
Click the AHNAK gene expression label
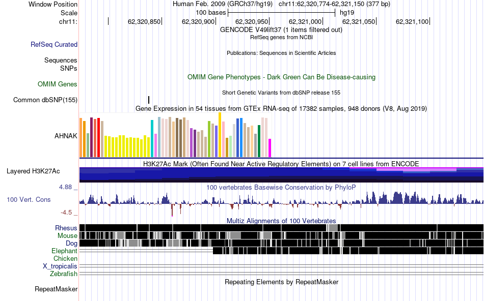tap(66, 136)
